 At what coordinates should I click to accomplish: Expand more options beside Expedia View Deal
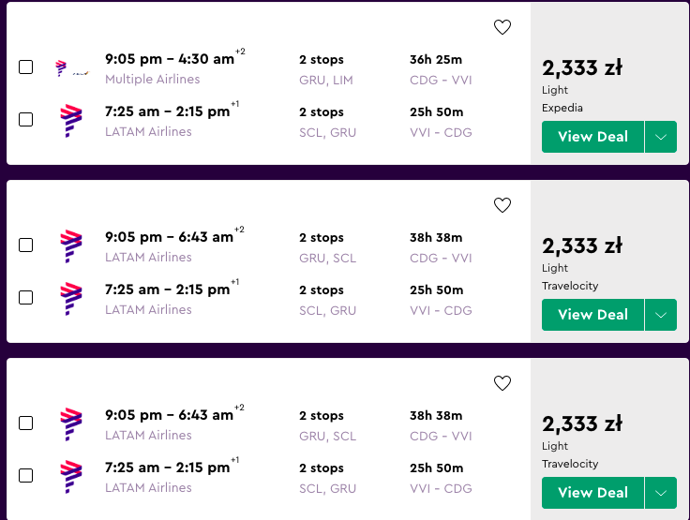(661, 137)
